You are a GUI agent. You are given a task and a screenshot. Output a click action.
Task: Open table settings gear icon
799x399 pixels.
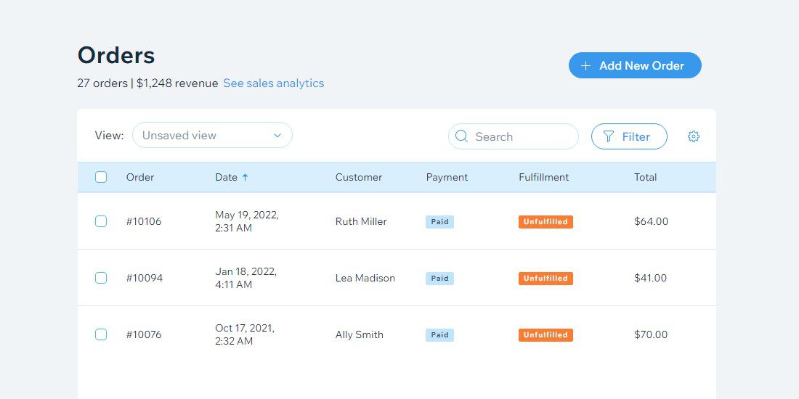(x=694, y=136)
